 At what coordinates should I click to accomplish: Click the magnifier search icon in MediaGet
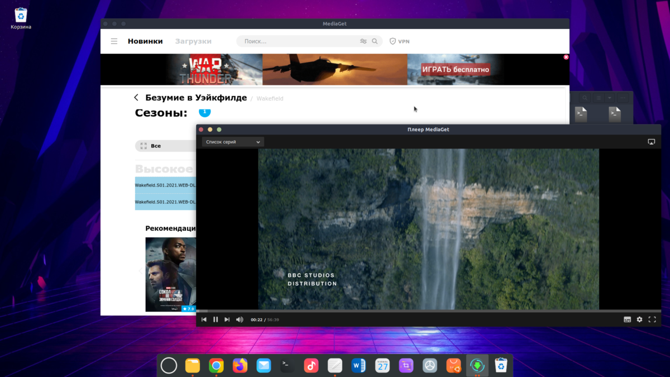[x=375, y=41]
